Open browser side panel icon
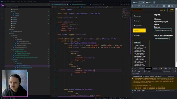The image size is (177, 99). point(169,6)
